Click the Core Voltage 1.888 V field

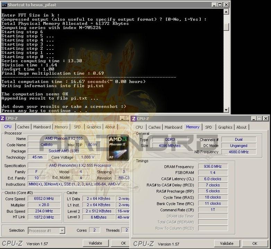(x=88, y=157)
